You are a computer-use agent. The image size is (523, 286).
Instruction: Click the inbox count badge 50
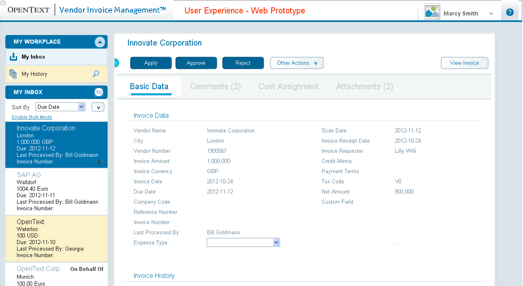99,92
